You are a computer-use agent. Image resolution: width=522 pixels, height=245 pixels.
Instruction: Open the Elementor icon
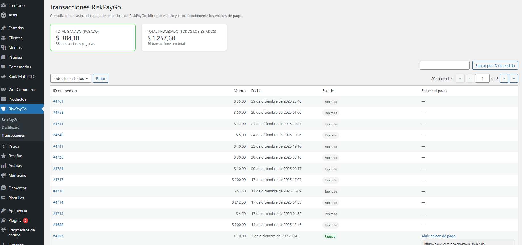point(3,188)
